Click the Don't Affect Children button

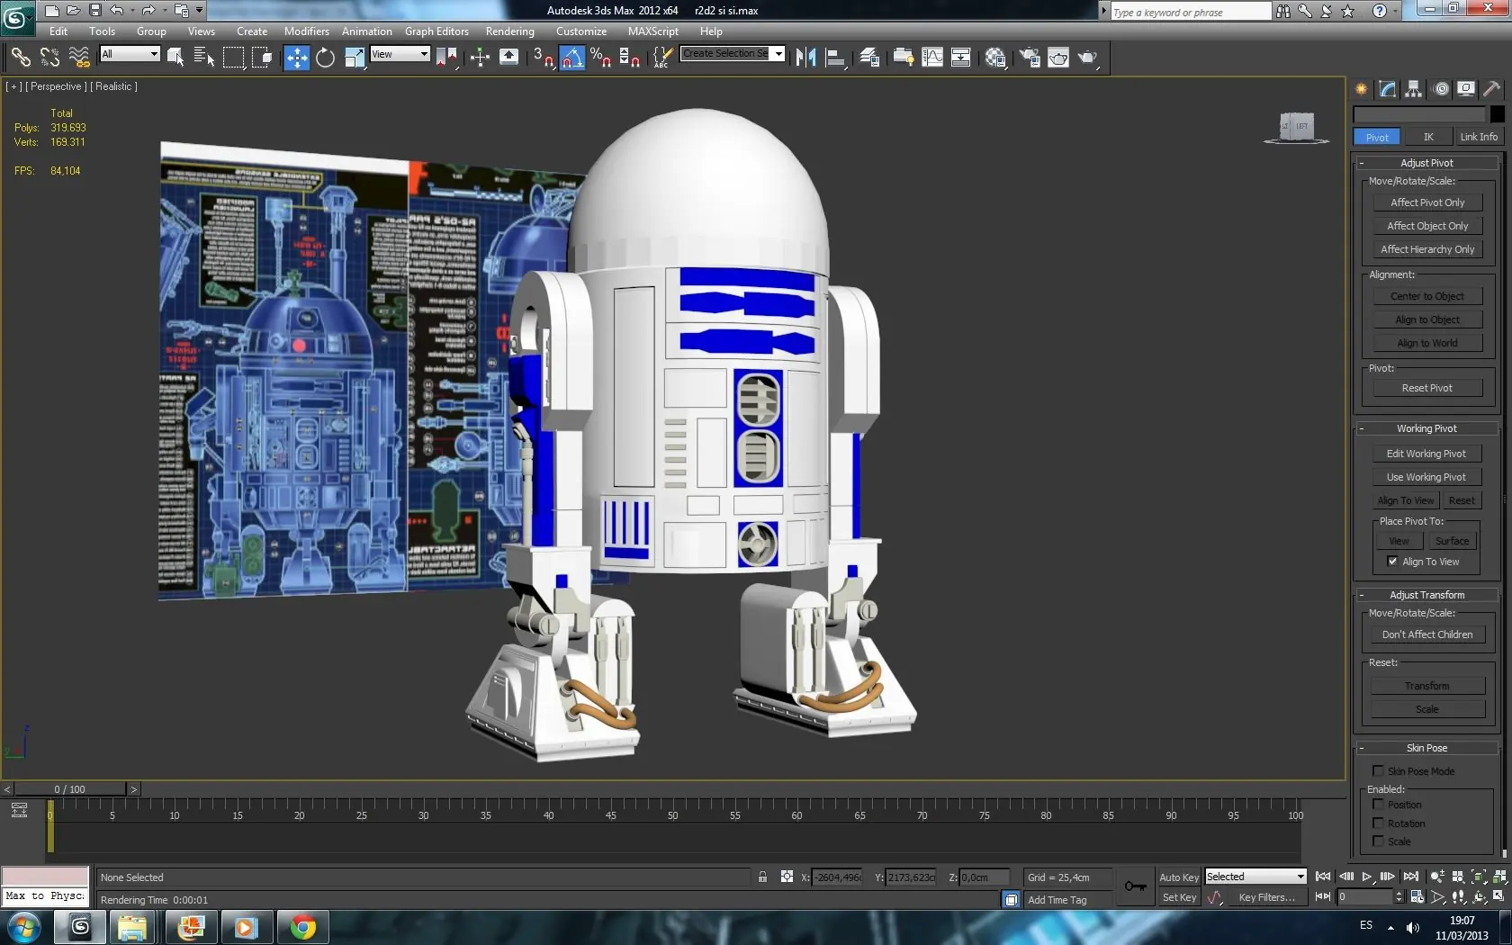click(x=1427, y=634)
